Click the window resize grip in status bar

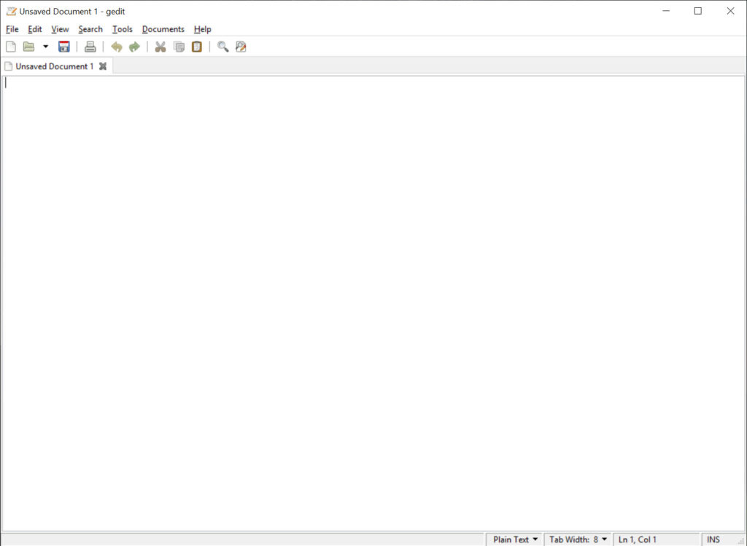[x=741, y=540]
